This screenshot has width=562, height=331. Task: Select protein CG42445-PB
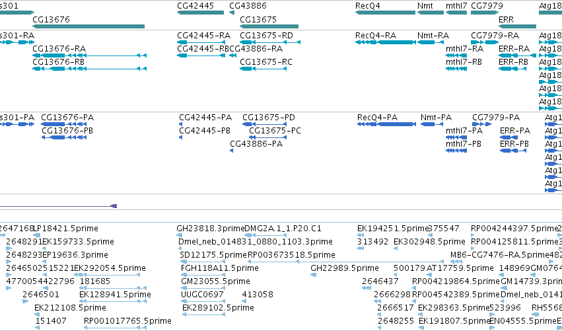[205, 131]
